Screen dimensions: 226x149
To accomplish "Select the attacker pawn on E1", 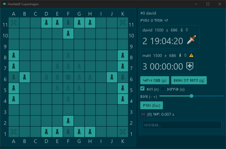I will pos(57,132).
